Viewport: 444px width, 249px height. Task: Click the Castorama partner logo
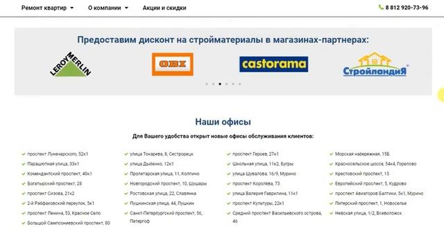click(273, 64)
